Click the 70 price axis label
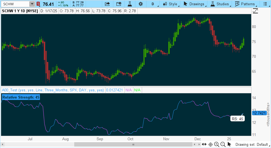 254,57
